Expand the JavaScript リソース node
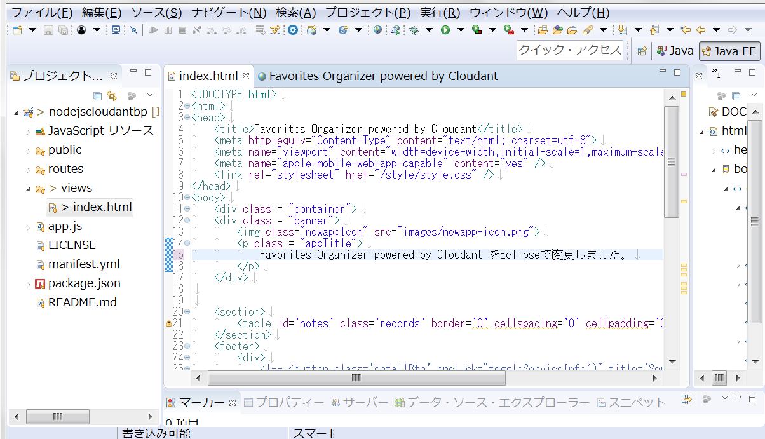Viewport: 765px width, 439px height. pyautogui.click(x=29, y=132)
